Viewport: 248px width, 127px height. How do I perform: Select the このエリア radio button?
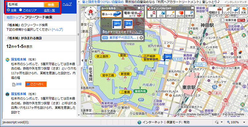point(21,10)
